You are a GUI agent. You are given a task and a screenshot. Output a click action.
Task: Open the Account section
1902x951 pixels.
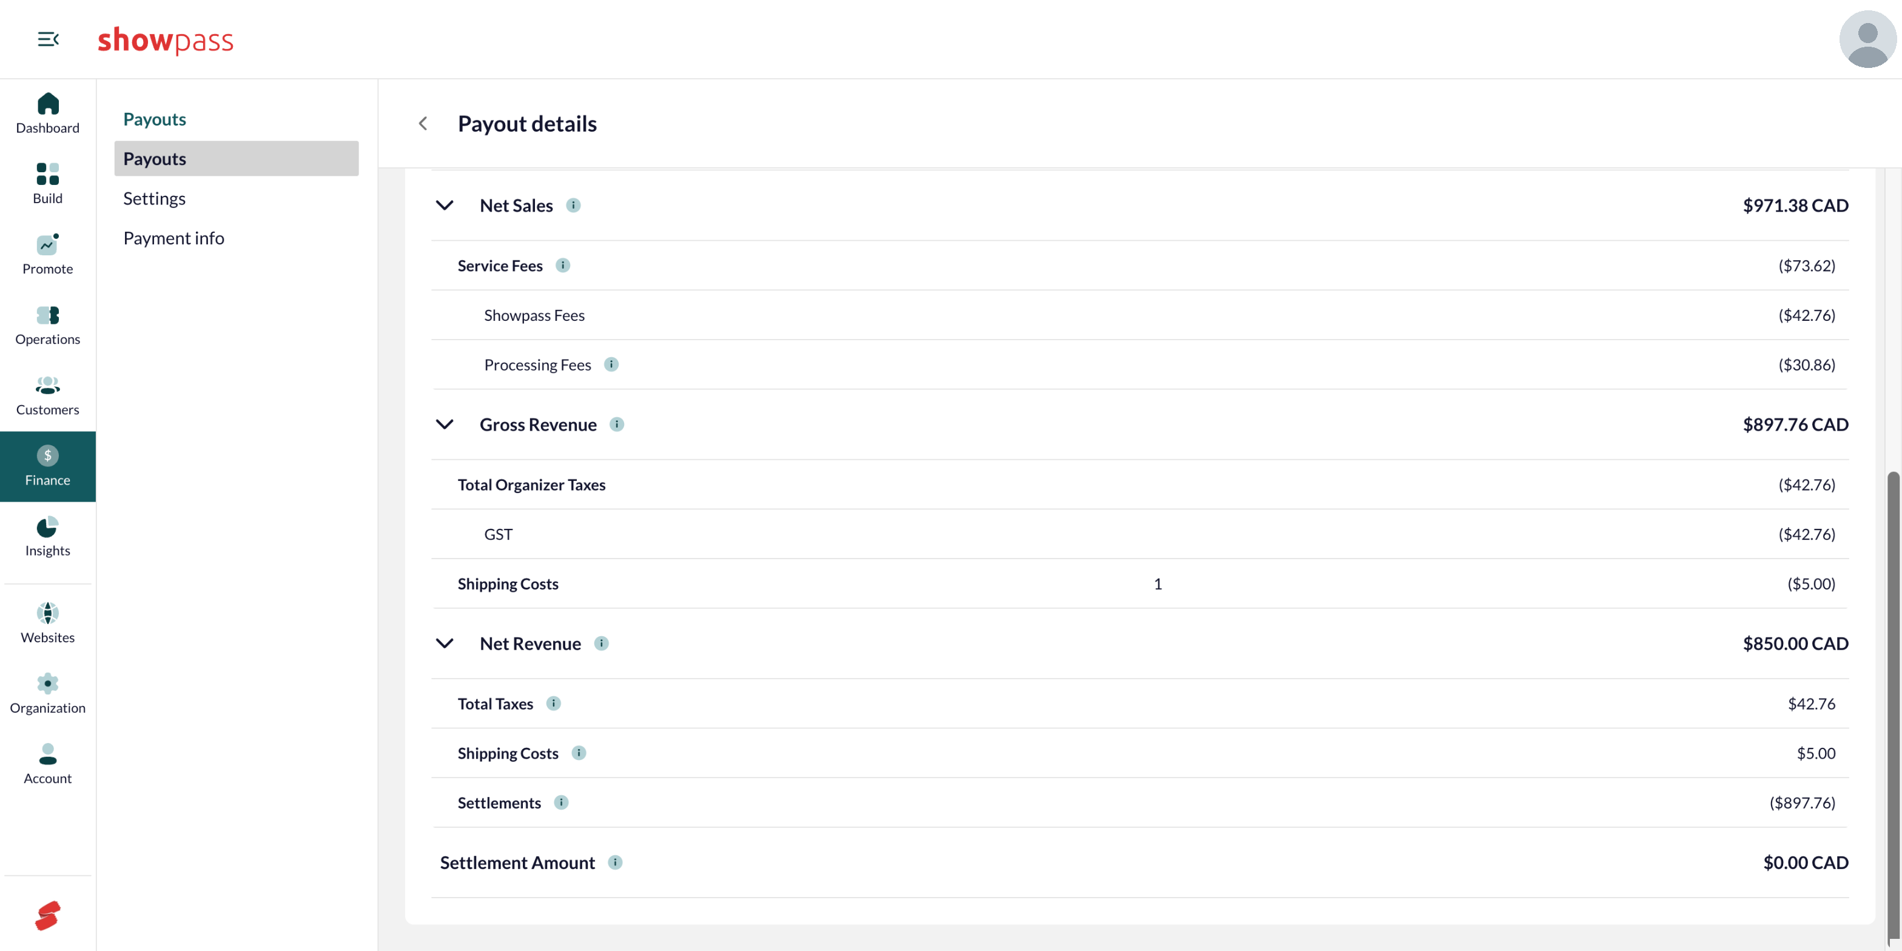tap(48, 764)
